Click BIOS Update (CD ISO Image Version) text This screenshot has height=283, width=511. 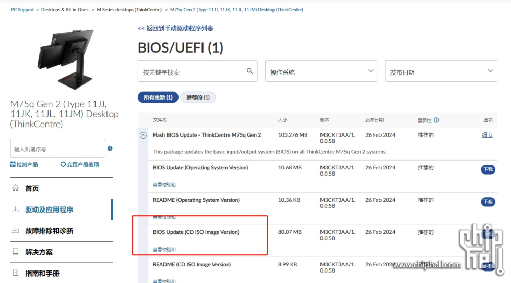[x=196, y=232]
